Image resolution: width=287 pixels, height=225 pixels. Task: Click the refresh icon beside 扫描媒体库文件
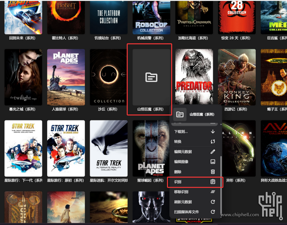coord(213,212)
